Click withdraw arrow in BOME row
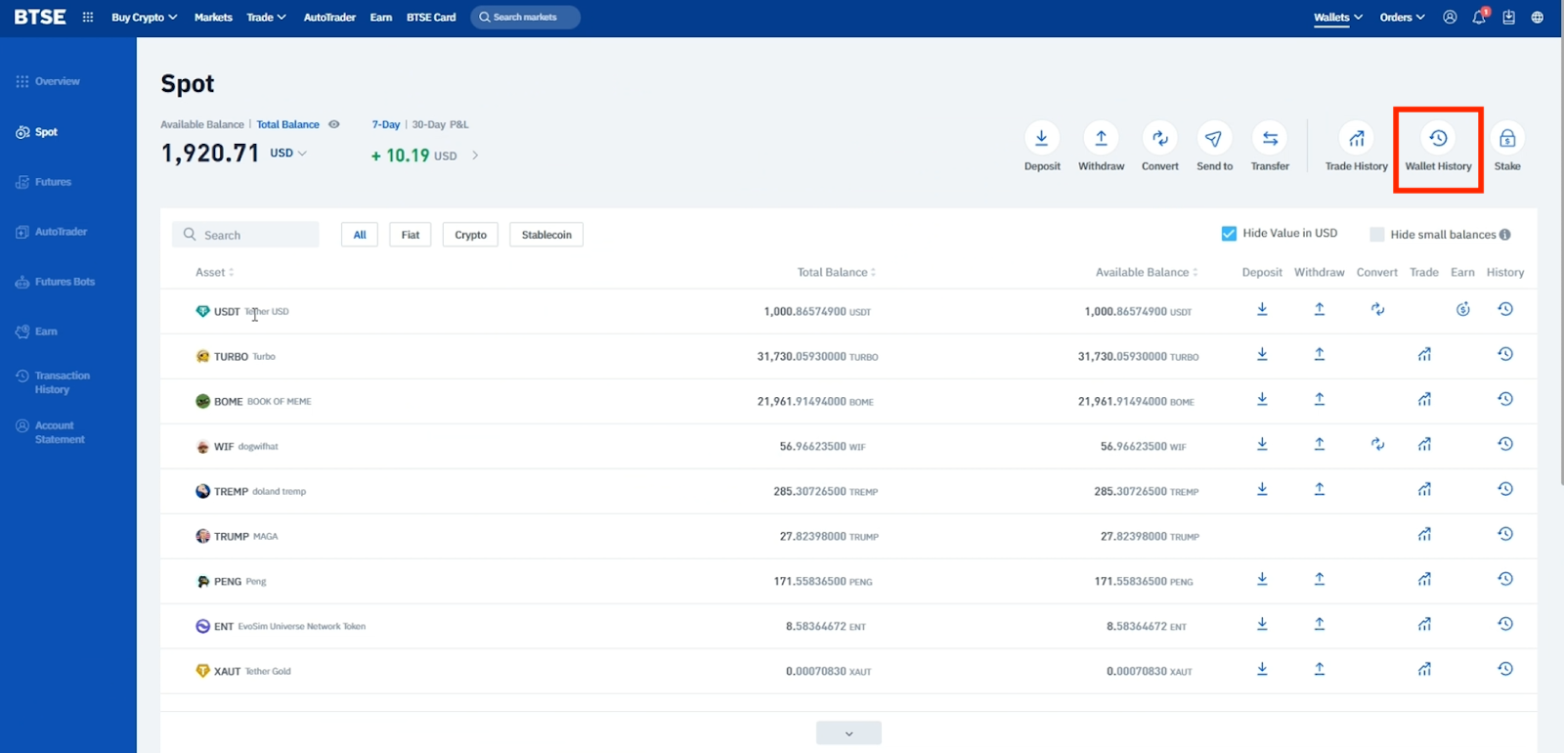Image resolution: width=1564 pixels, height=753 pixels. (x=1319, y=400)
